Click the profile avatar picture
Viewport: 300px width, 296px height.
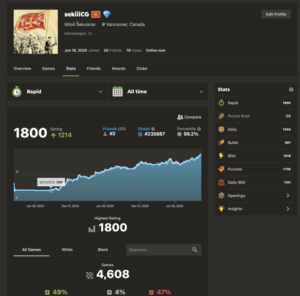pos(36,32)
